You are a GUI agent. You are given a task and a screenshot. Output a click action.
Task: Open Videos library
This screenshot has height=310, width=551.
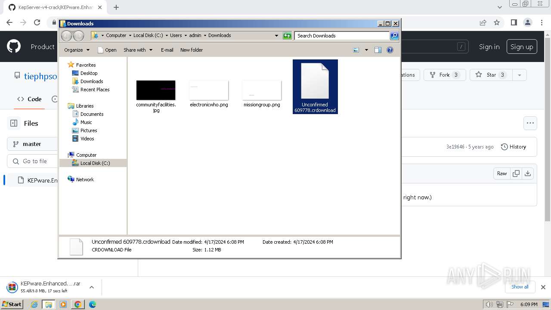[x=87, y=139]
